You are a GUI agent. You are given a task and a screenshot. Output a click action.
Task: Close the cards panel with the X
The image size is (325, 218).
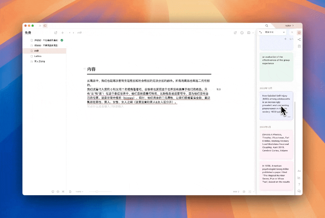292,32
